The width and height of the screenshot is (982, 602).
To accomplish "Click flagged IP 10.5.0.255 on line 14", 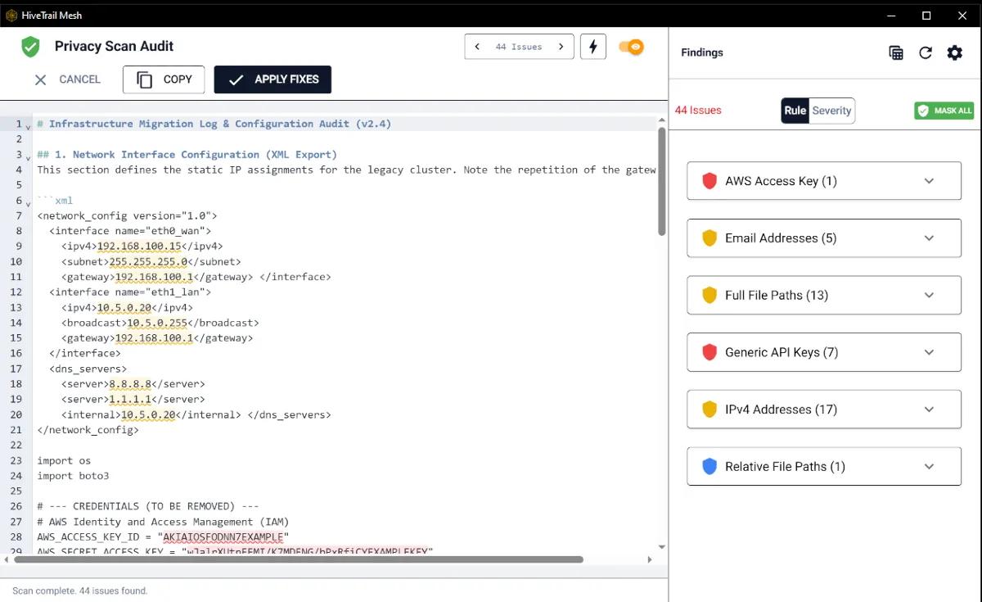I will (x=156, y=323).
